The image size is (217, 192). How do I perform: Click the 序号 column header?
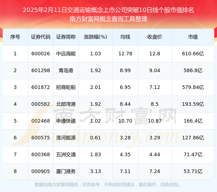[x=15, y=37]
